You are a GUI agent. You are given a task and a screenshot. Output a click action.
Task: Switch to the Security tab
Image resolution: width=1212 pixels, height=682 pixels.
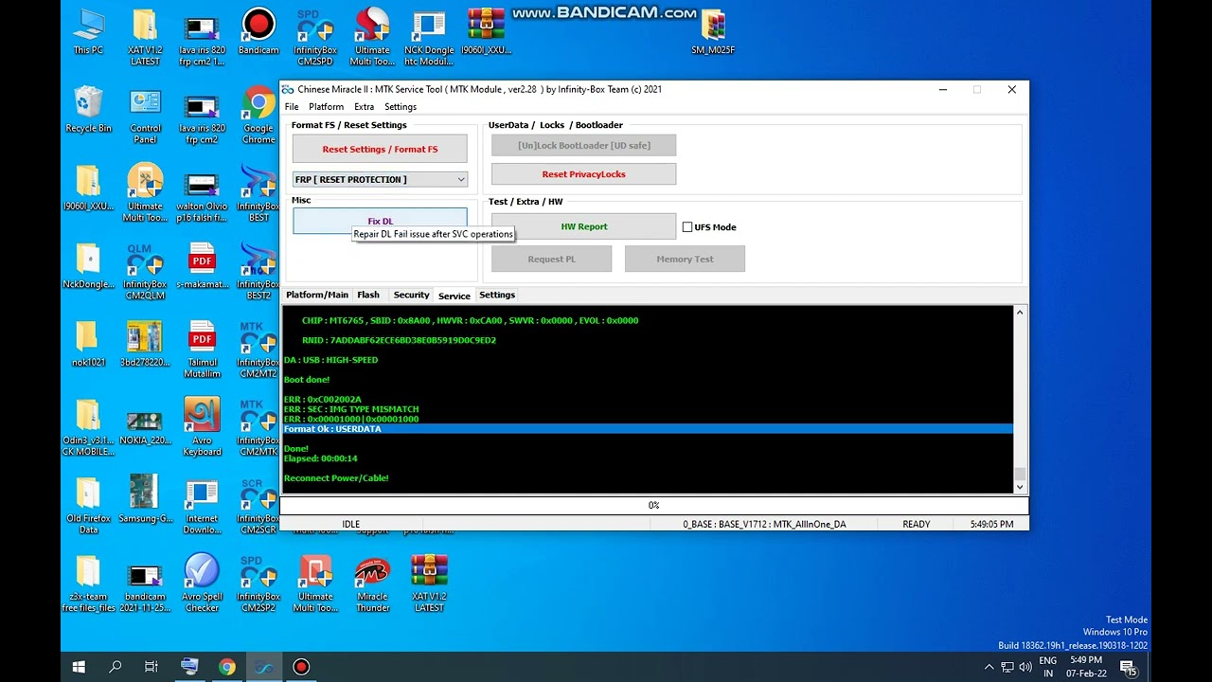(x=411, y=295)
